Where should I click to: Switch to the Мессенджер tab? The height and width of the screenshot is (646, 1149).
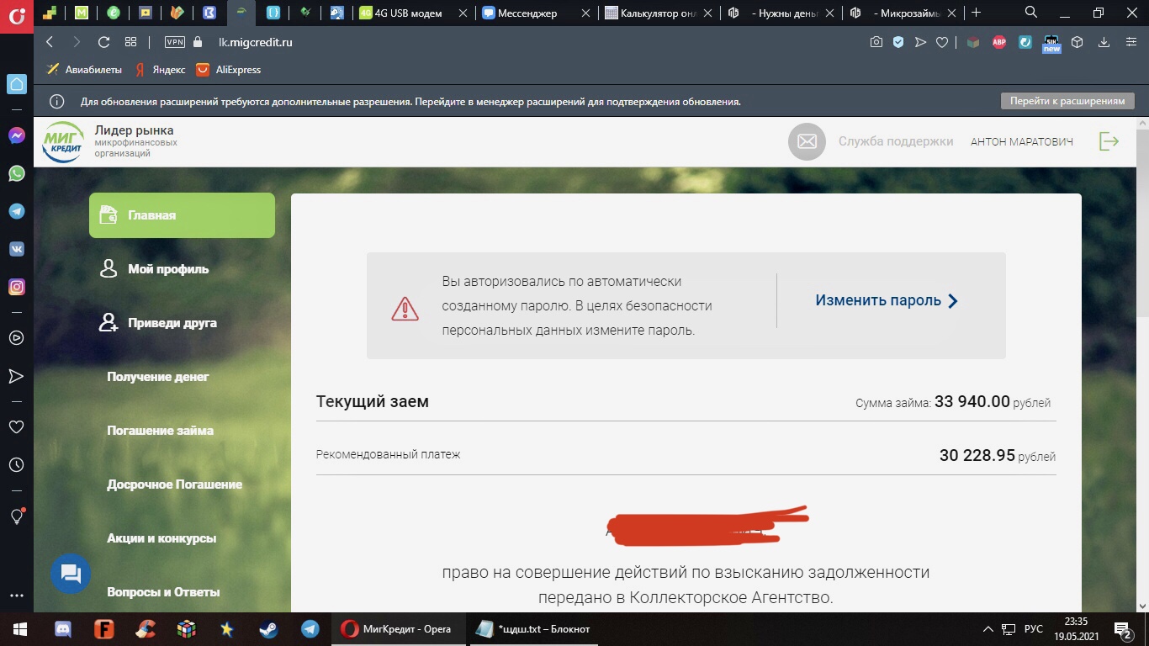click(x=537, y=13)
